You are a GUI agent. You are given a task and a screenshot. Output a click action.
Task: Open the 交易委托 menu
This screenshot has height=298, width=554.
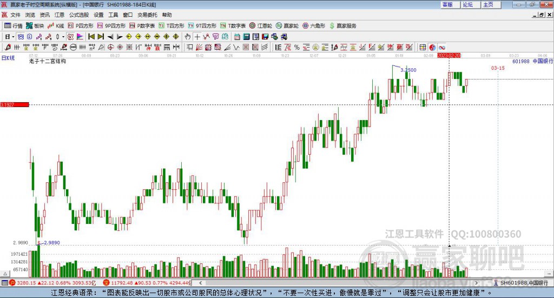[x=147, y=15]
